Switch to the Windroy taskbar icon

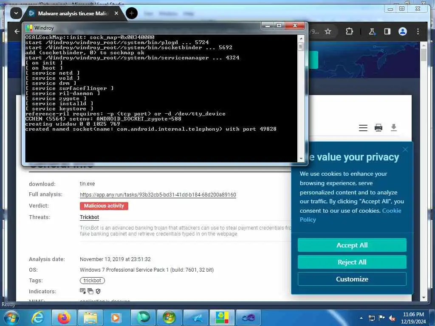pyautogui.click(x=222, y=318)
